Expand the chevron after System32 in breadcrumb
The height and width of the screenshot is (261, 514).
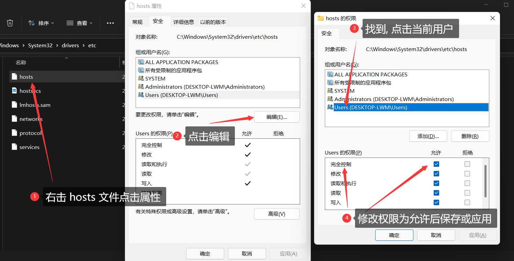pyautogui.click(x=57, y=45)
